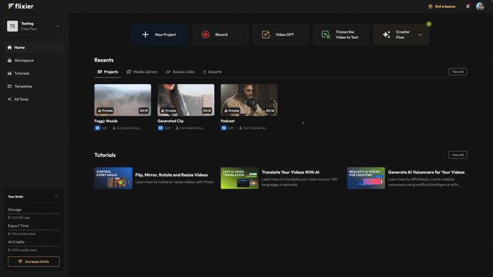This screenshot has width=493, height=277.
Task: Select the Review Links tab
Action: point(180,72)
